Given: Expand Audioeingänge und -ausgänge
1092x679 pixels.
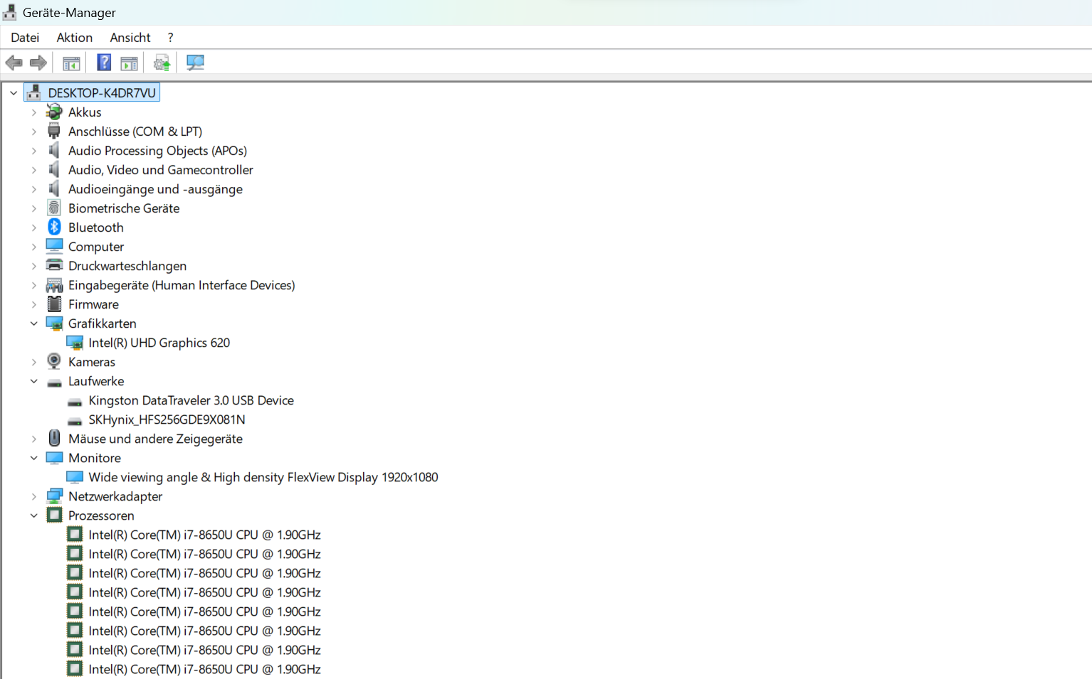Looking at the screenshot, I should pos(34,189).
